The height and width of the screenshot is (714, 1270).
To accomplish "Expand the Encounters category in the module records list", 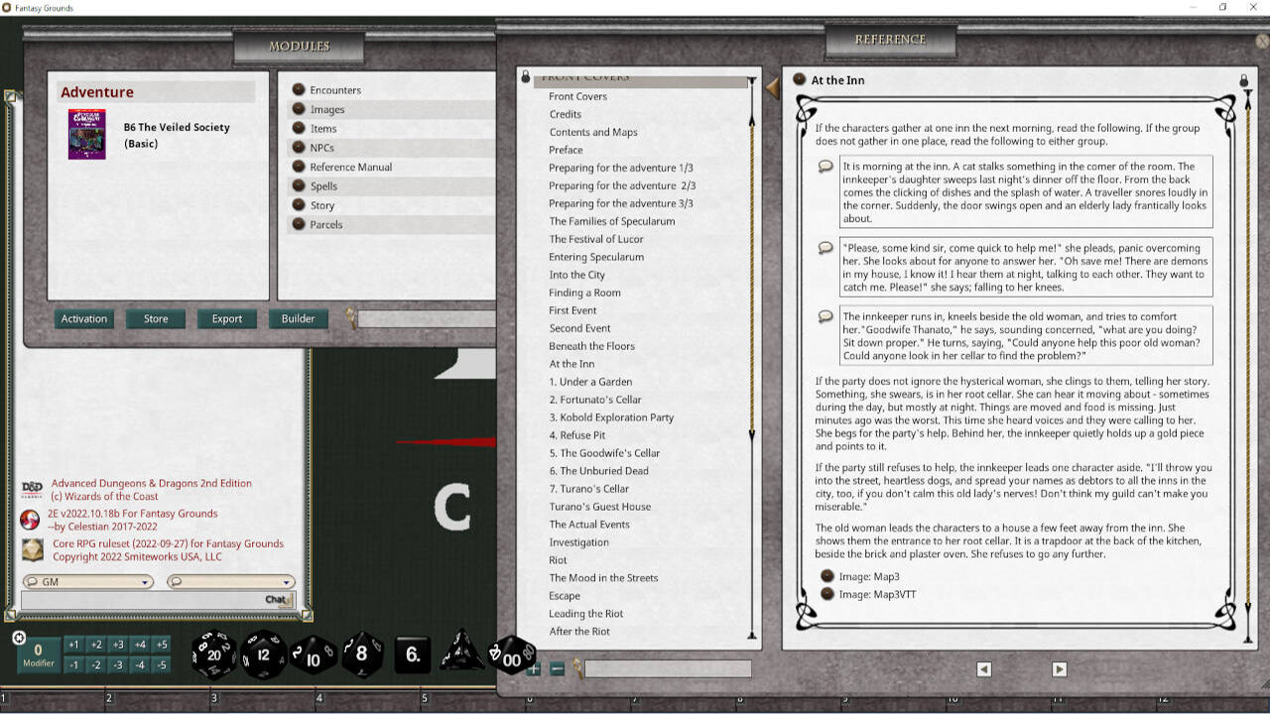I will pyautogui.click(x=297, y=89).
